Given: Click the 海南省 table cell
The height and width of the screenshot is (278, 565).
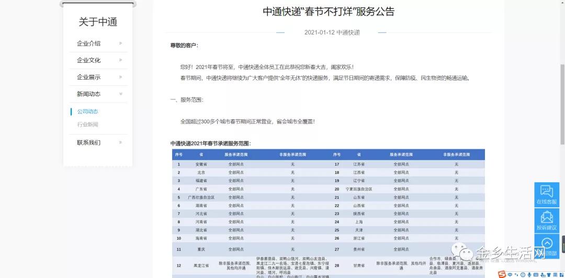Looking at the screenshot, I should click(201, 238).
